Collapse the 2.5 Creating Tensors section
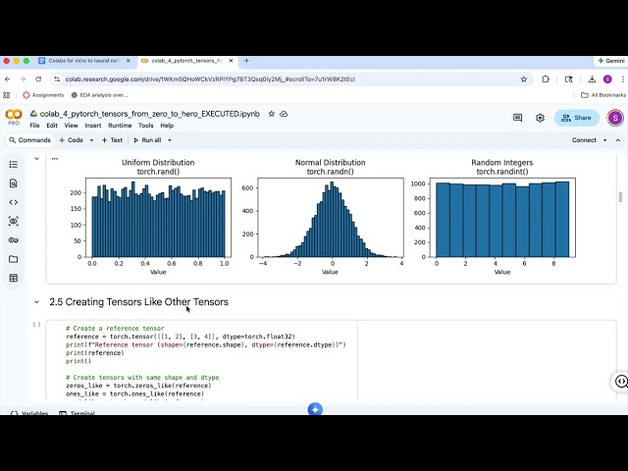The image size is (628, 471). coord(37,302)
